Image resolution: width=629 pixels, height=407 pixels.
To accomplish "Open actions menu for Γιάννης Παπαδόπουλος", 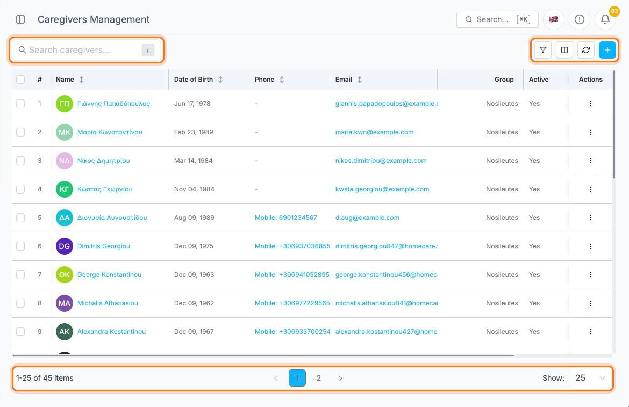I will click(590, 103).
